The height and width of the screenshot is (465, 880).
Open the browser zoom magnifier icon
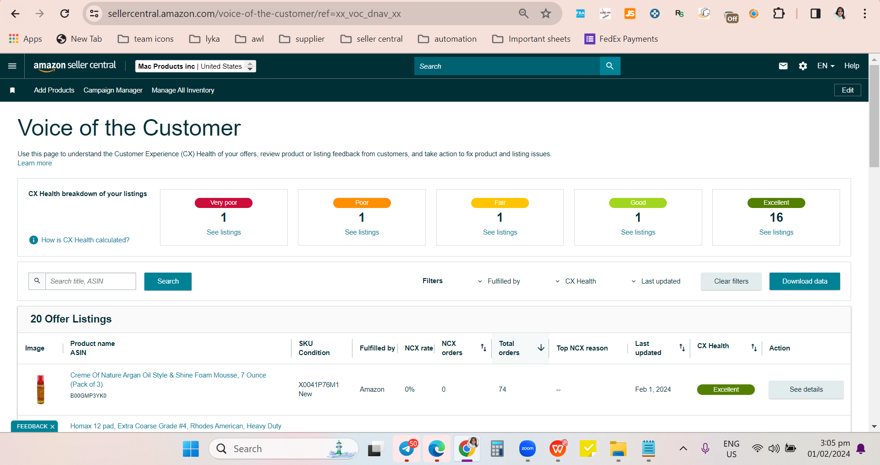click(523, 14)
